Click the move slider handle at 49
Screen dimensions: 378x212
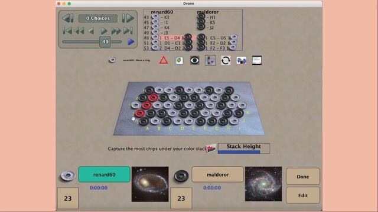pyautogui.click(x=105, y=42)
